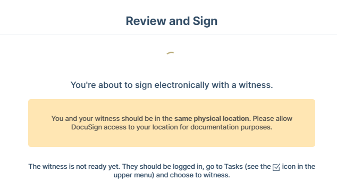Click the loading spinner under the heading
Viewport: 337px width, 196px height.
[x=170, y=53]
